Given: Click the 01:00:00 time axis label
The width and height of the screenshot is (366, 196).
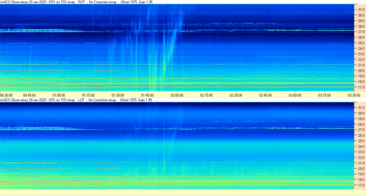Looking at the screenshot, I should tap(59, 95).
